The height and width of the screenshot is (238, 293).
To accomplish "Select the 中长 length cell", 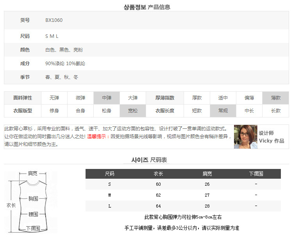I will pos(249,111).
